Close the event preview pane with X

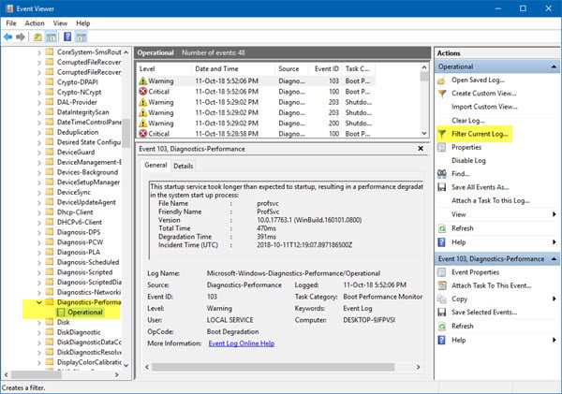[421, 148]
